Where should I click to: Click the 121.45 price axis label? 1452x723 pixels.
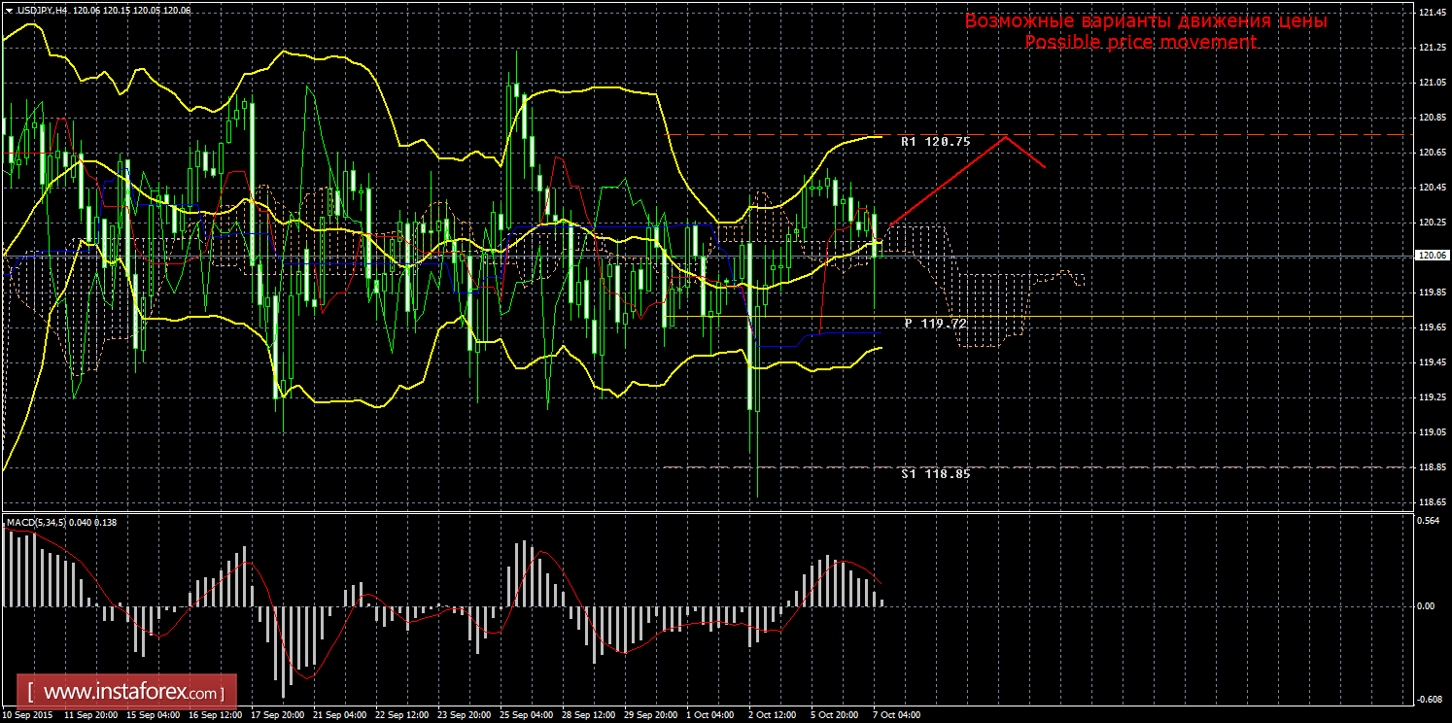(1430, 13)
